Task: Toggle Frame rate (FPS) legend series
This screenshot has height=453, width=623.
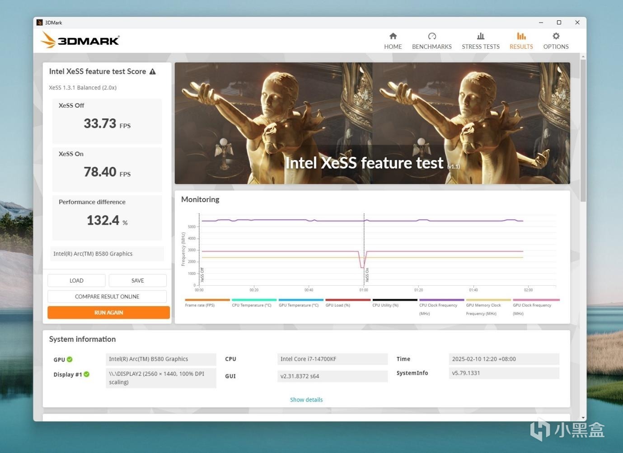Action: point(207,303)
